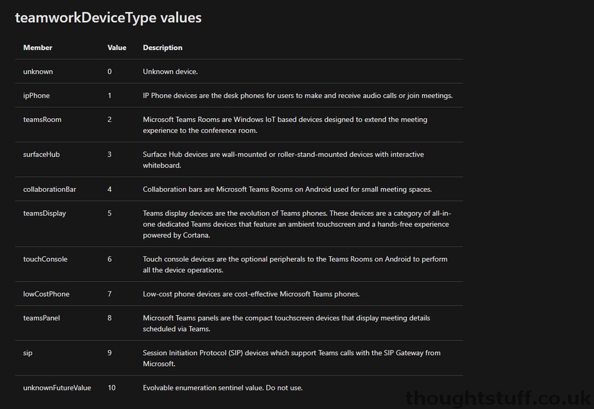
Task: Select the Value column header
Action: (x=117, y=48)
